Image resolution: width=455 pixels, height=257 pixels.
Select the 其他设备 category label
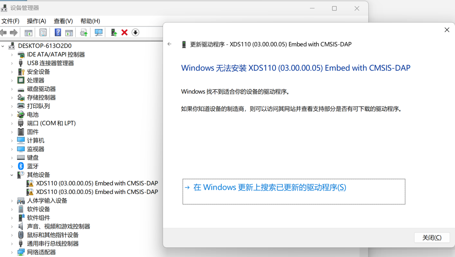(x=38, y=175)
